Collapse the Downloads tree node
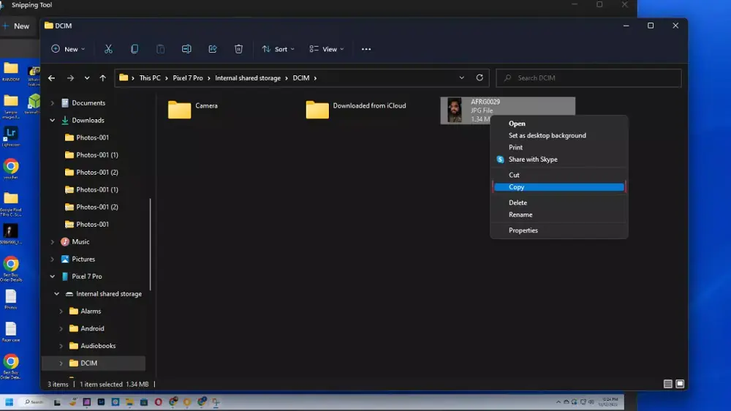Image resolution: width=731 pixels, height=411 pixels. tap(53, 121)
